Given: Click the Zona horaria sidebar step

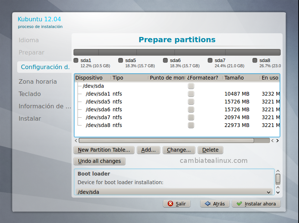Looking at the screenshot, I should (38, 81).
